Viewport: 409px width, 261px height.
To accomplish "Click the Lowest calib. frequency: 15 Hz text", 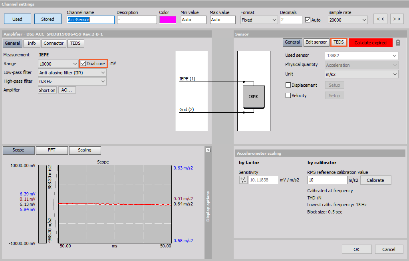I will point(337,205).
